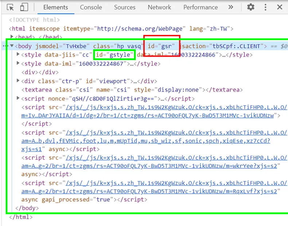Switch to the Performance tab
Viewport: 288px width, 226px height.
click(201, 7)
